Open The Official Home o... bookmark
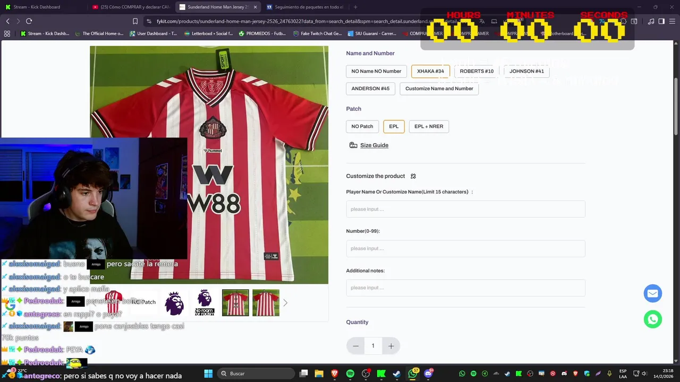Image resolution: width=680 pixels, height=382 pixels. 99,33
